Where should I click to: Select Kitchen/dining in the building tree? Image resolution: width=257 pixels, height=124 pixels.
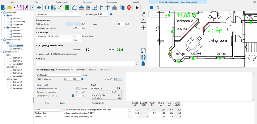coord(19,22)
